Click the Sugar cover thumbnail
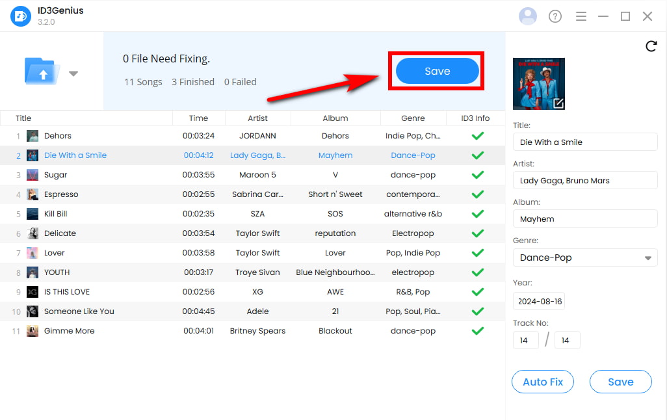 (33, 175)
